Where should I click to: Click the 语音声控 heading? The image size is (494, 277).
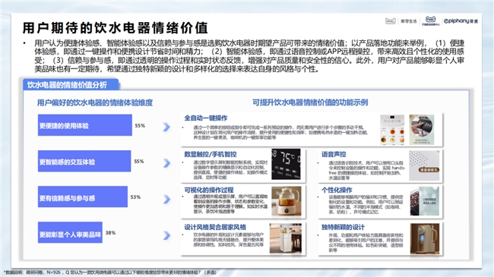pyautogui.click(x=334, y=154)
